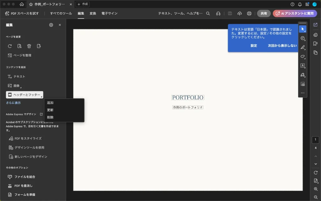Close the 編集 panel

point(60,25)
